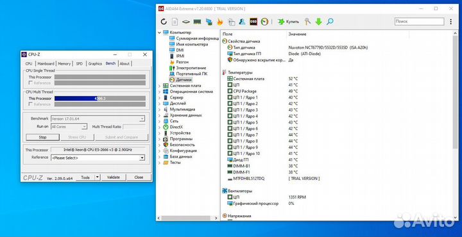
Task: Expand the Операционная система tree node
Action: coord(159,92)
